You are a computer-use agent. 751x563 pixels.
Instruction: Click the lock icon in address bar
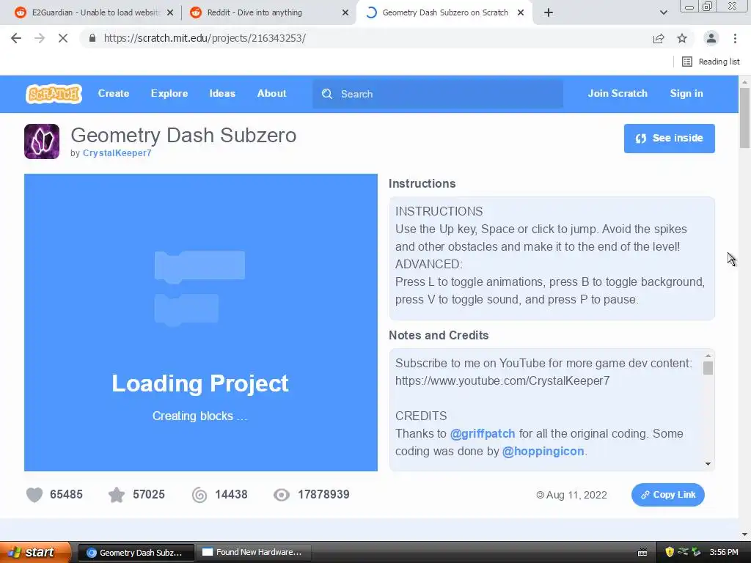pos(92,38)
